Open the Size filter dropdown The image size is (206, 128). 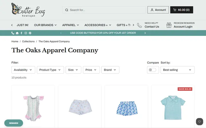pyautogui.click(x=73, y=70)
